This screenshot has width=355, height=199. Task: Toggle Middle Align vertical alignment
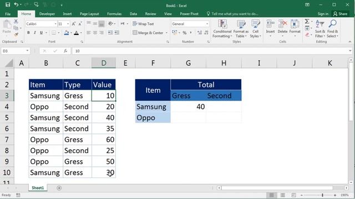pos(95,23)
